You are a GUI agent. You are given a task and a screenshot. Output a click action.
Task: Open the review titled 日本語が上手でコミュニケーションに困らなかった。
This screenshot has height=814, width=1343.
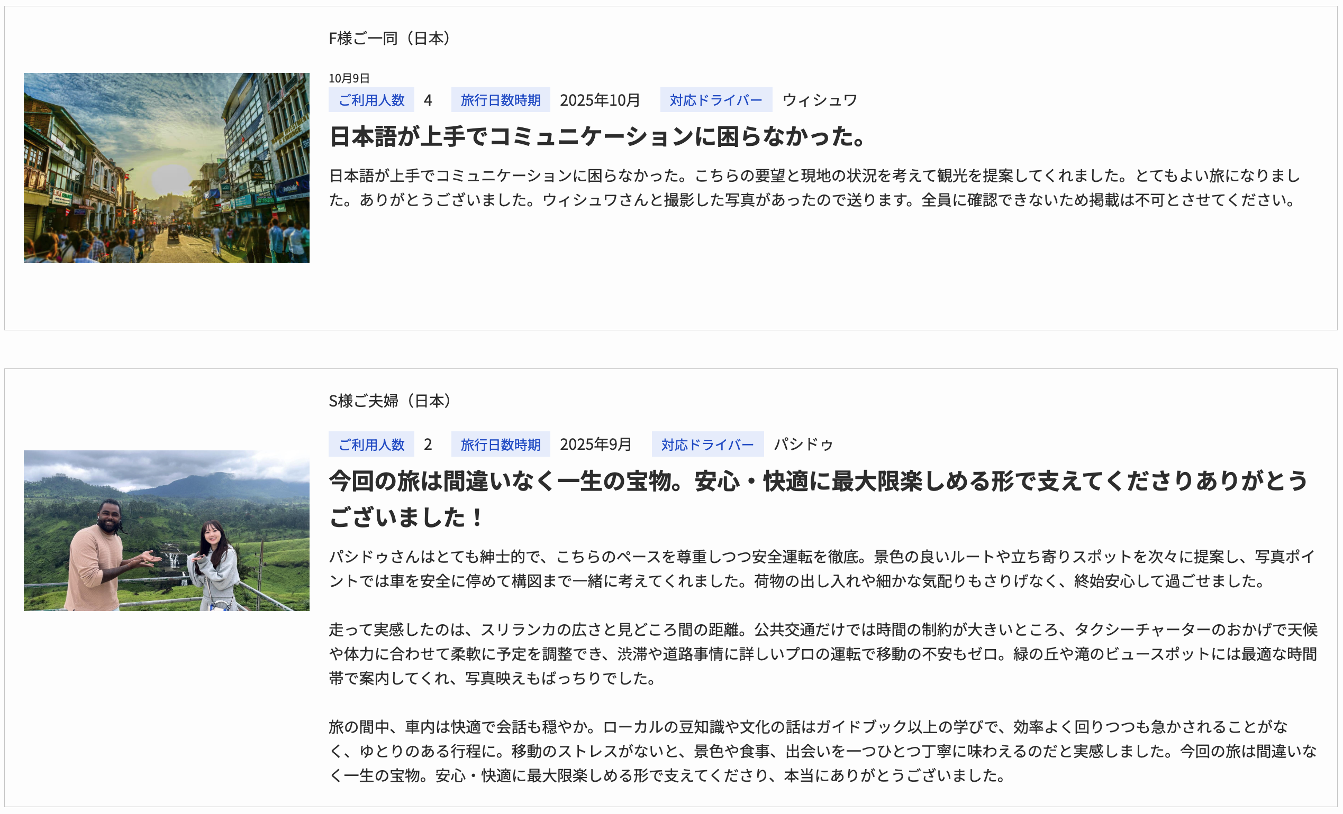coord(597,136)
